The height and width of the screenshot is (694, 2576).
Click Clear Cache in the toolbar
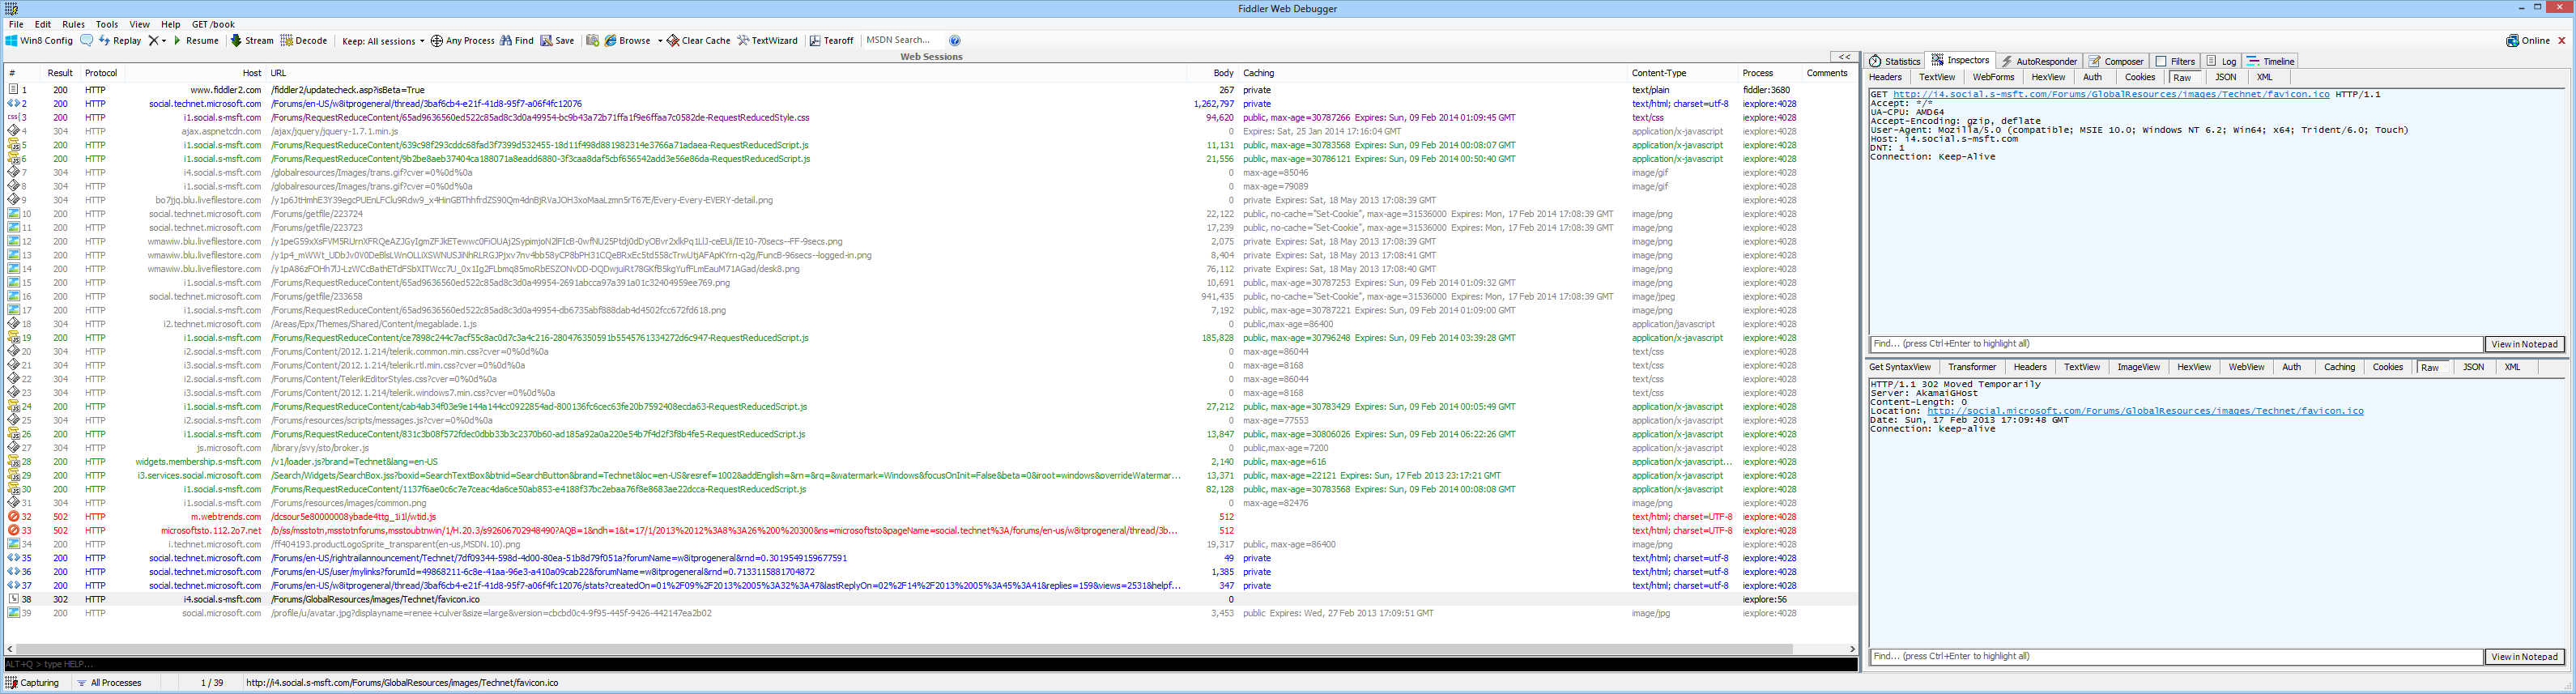[699, 41]
